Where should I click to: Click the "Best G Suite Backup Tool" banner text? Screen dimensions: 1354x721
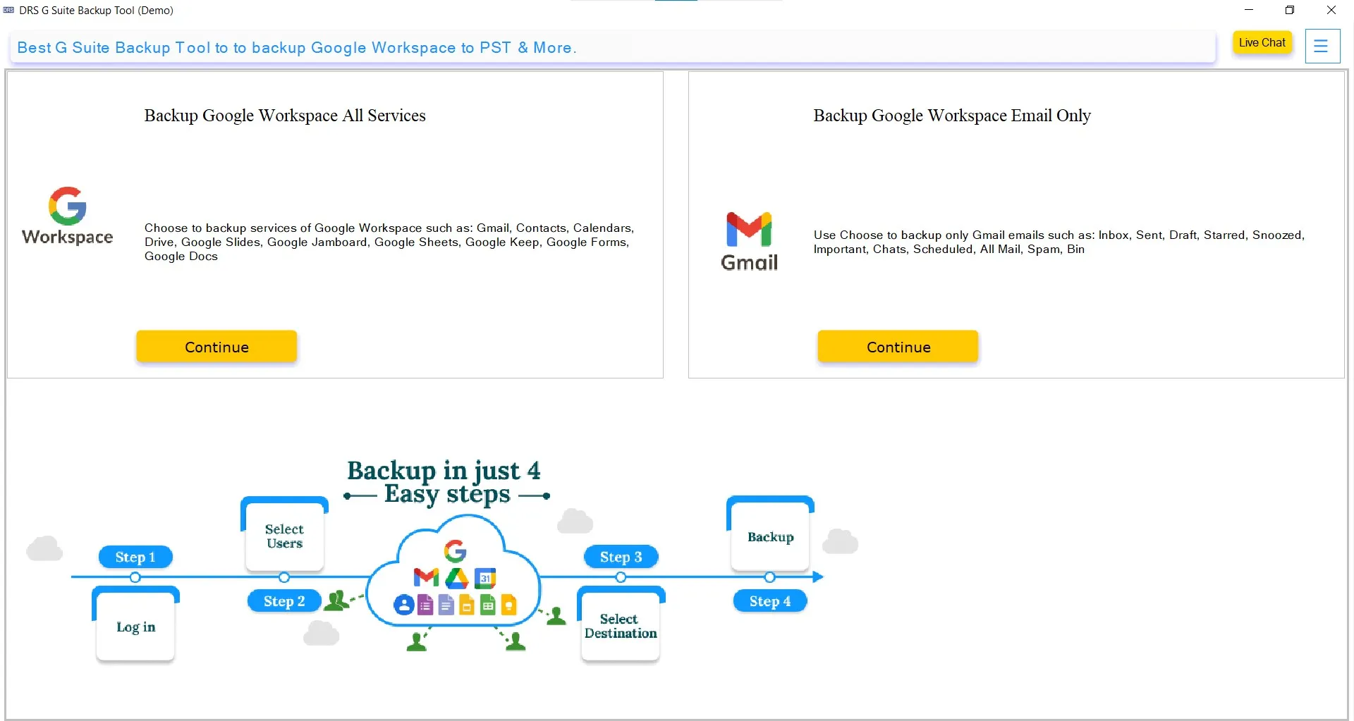[x=297, y=47]
